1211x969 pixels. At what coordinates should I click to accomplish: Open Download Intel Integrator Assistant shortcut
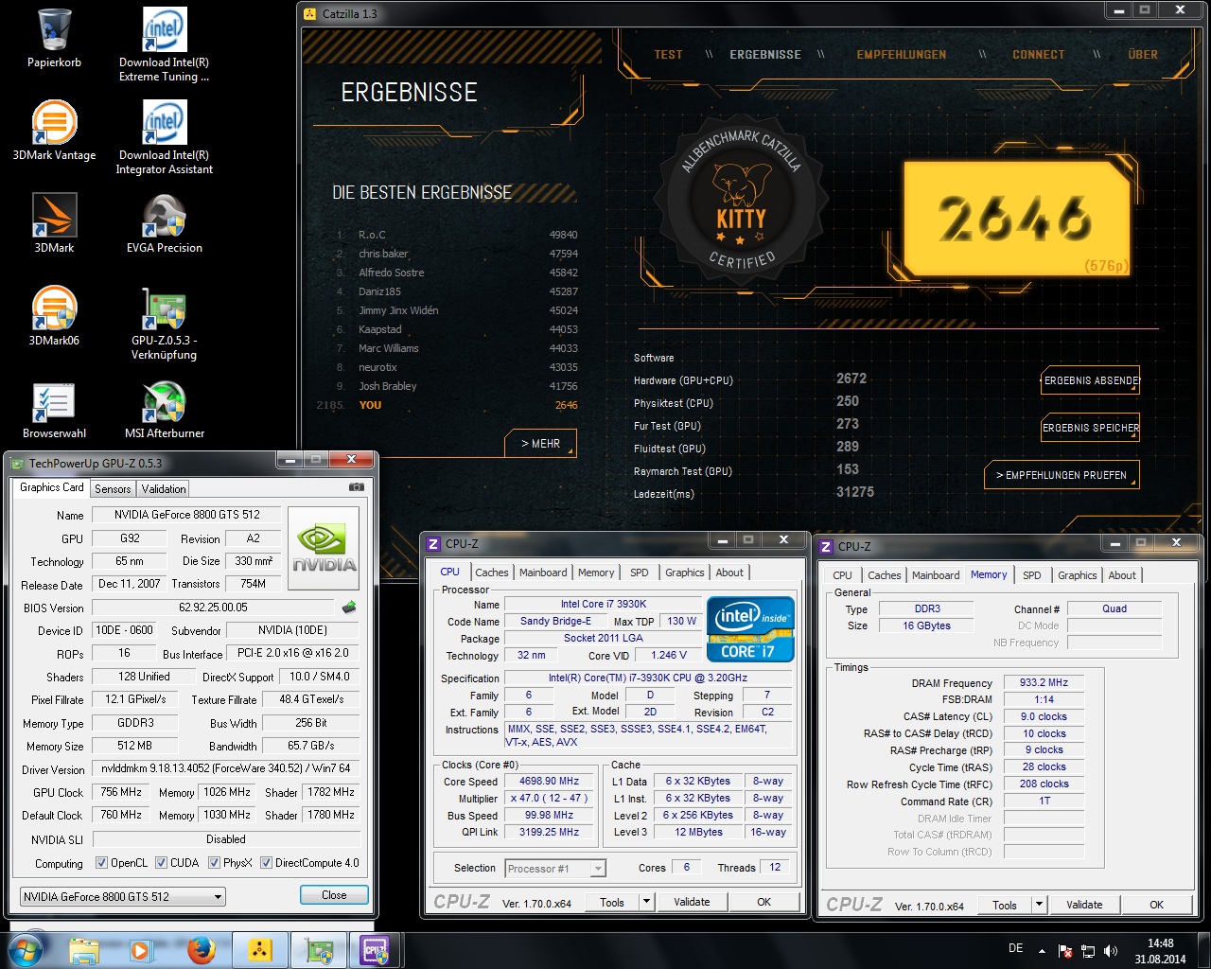coord(164,137)
